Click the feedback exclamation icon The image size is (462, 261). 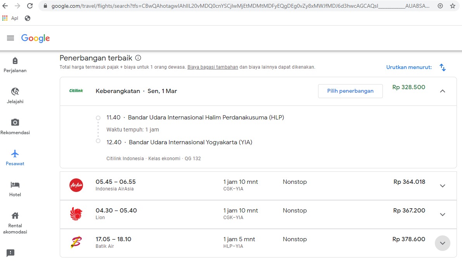[10, 253]
